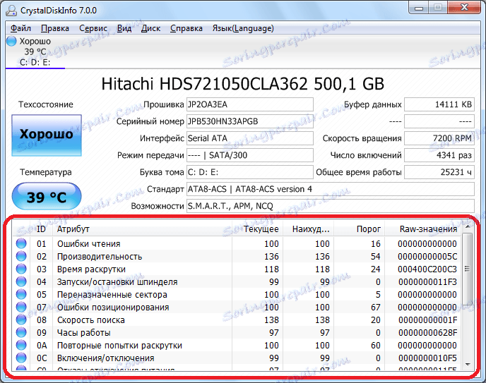Open the Правка menu

(55, 28)
